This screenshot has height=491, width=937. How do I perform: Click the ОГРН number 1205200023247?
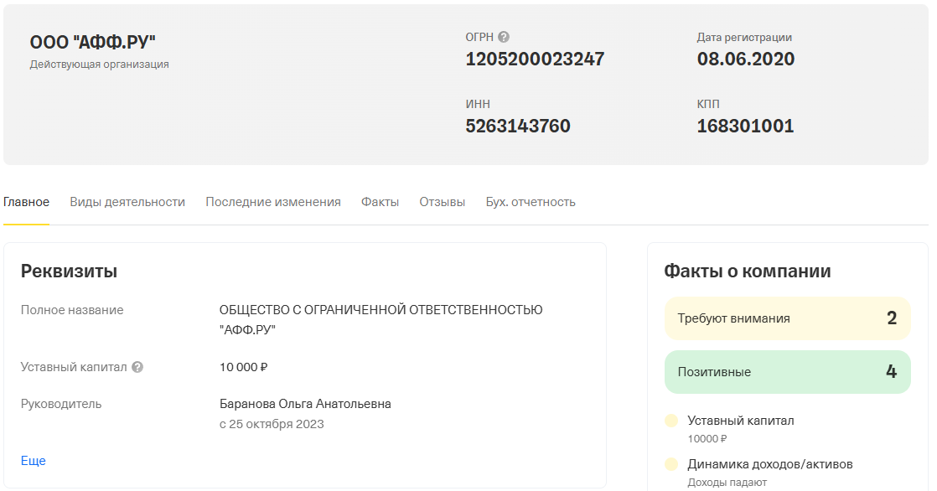click(535, 59)
